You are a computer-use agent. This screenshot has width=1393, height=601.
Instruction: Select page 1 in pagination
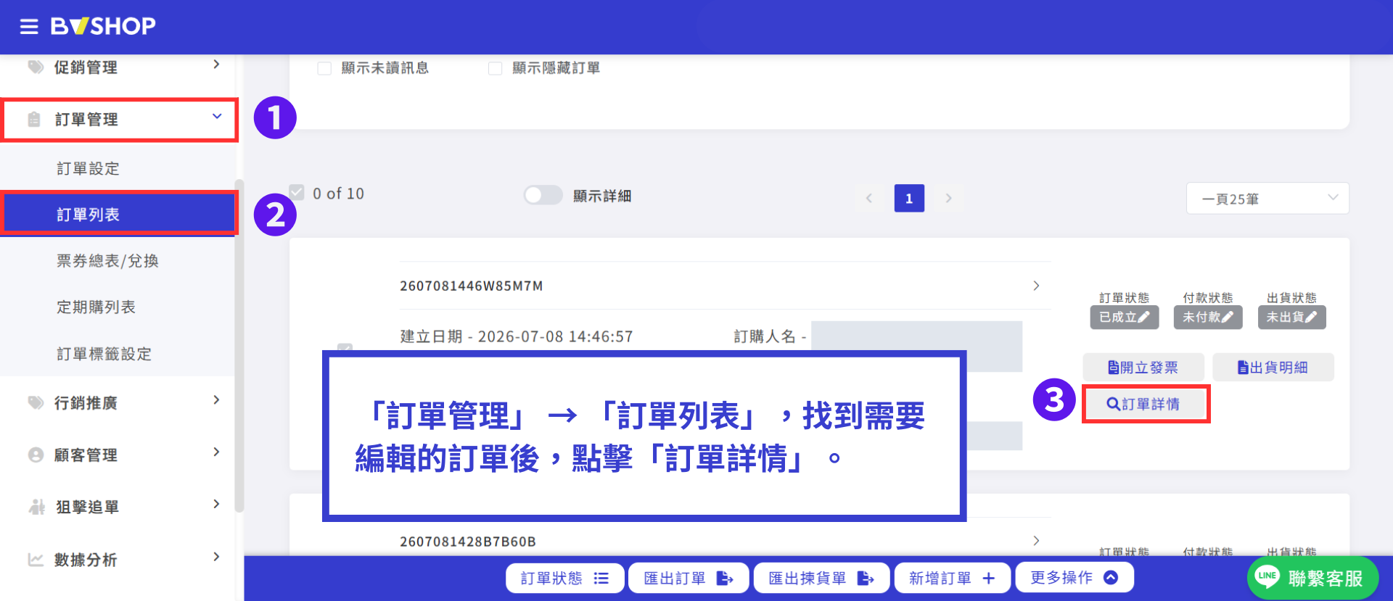tap(909, 198)
